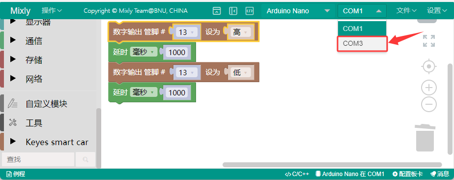
Task: Select the first 数字输出 管脚 block
Action: click(139, 32)
